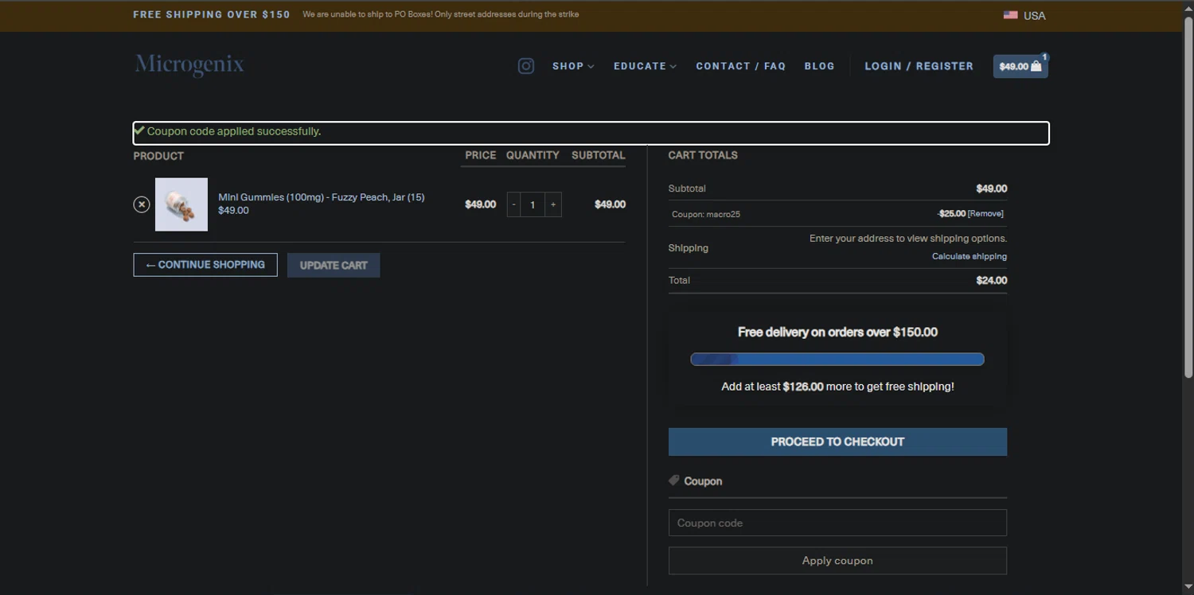
Task: Click Update Cart button
Action: [x=334, y=265]
